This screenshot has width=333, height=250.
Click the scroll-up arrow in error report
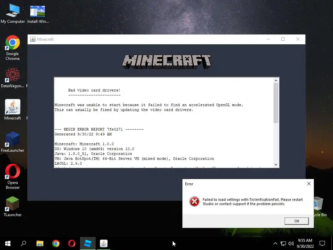pyautogui.click(x=276, y=80)
